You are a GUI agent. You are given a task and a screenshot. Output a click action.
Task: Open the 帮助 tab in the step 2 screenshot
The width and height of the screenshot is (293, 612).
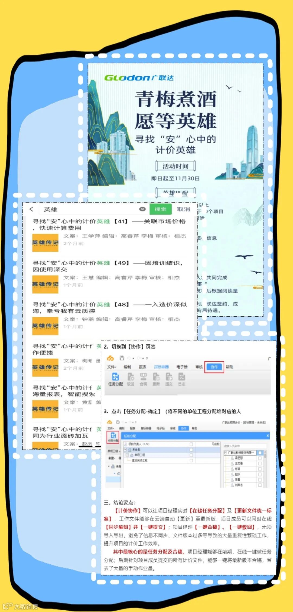(x=229, y=367)
